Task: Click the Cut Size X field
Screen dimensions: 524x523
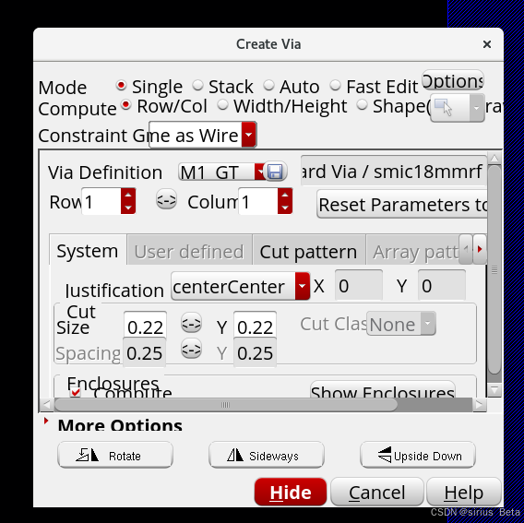Action: tap(145, 324)
